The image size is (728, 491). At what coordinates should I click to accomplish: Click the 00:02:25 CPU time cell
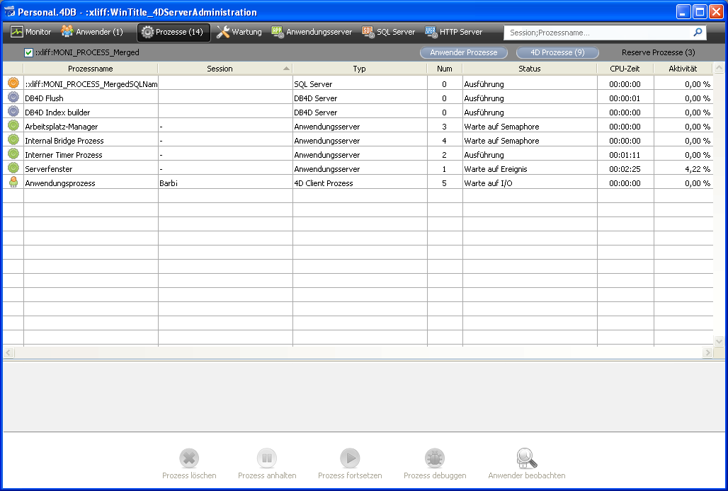click(625, 169)
